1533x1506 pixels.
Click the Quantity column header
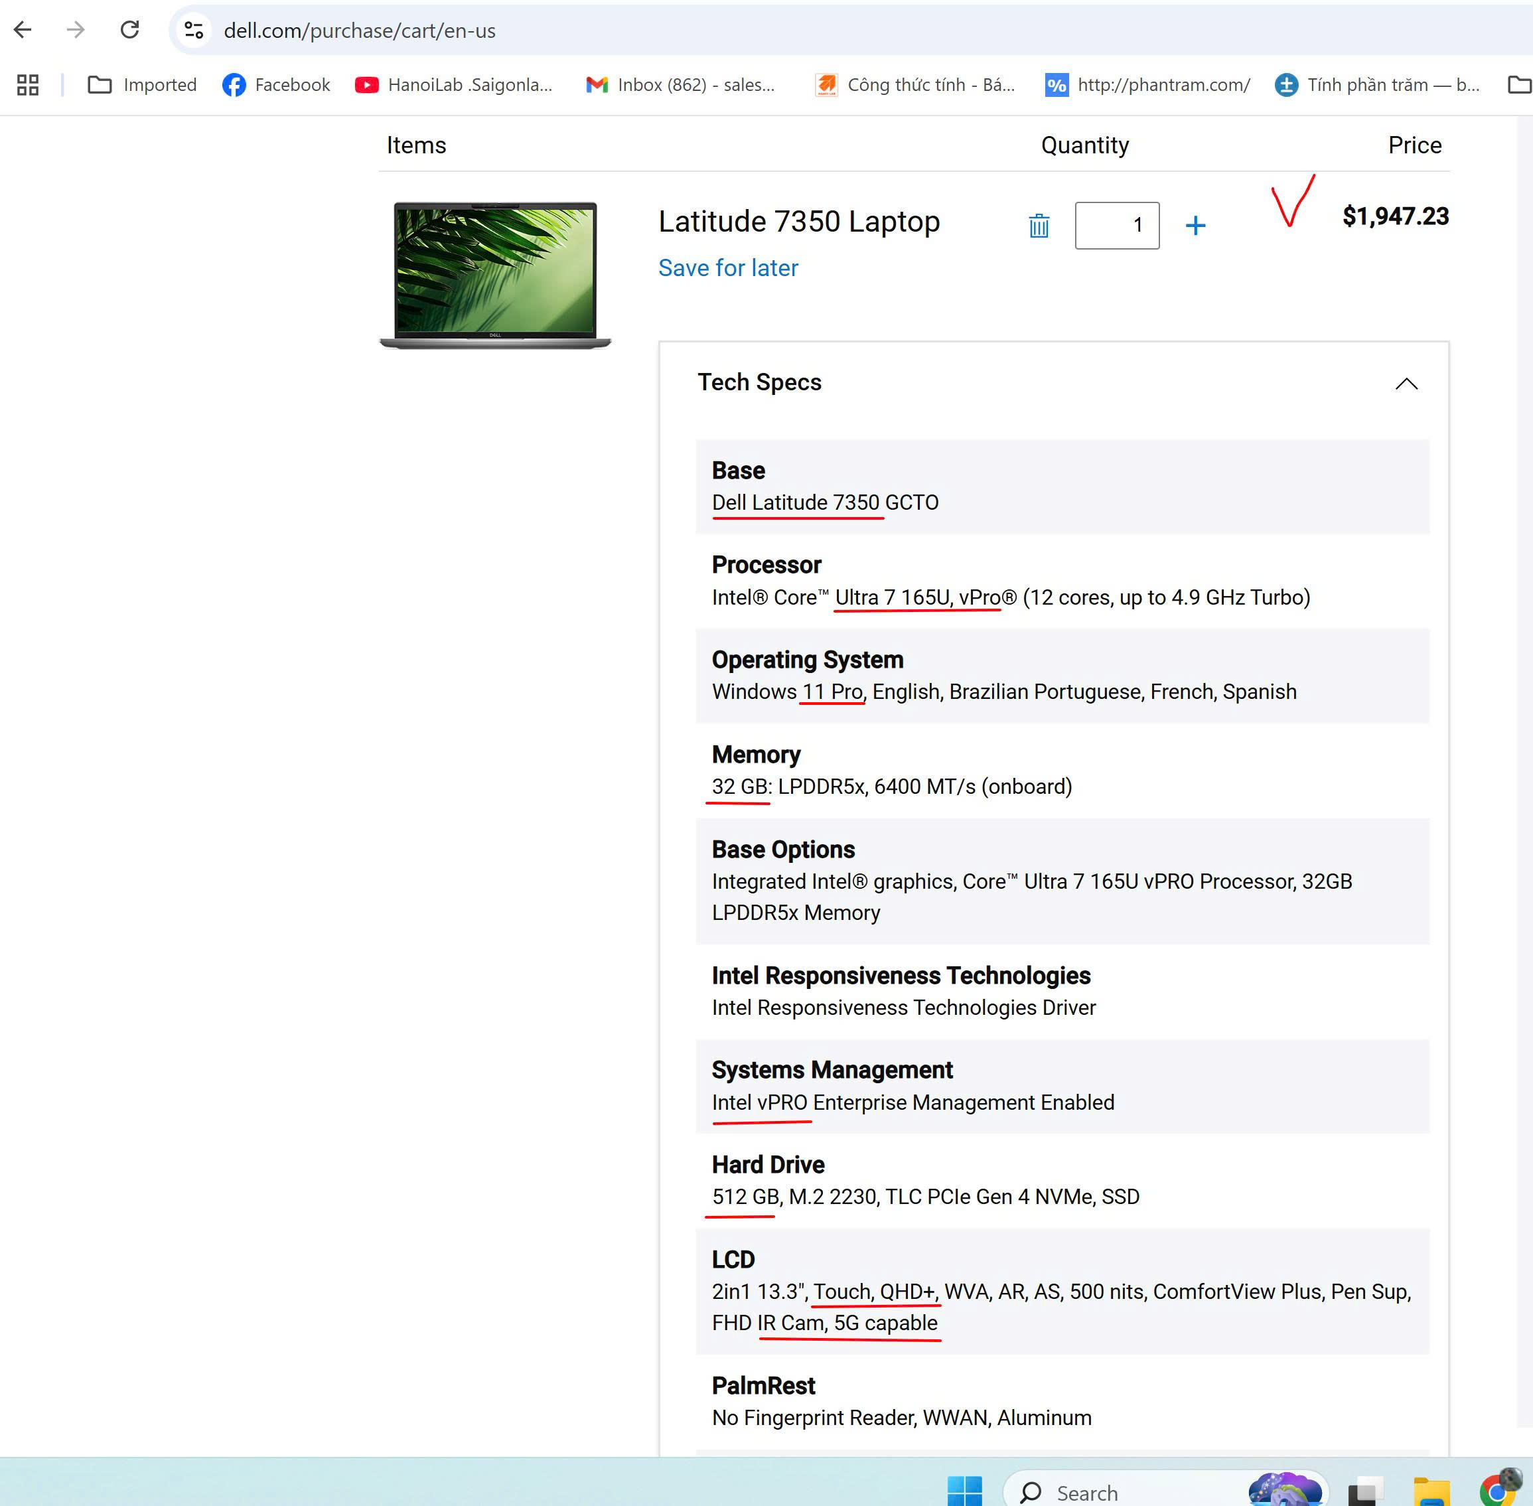pos(1084,145)
